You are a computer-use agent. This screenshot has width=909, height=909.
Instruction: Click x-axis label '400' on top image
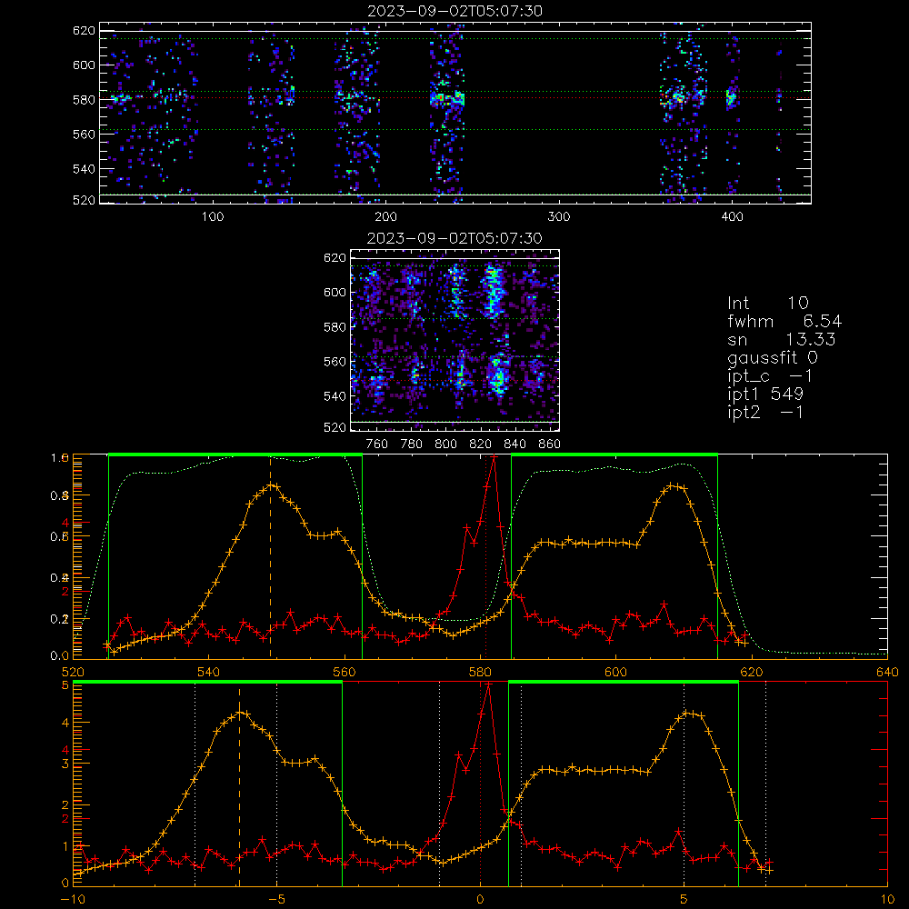(732, 217)
